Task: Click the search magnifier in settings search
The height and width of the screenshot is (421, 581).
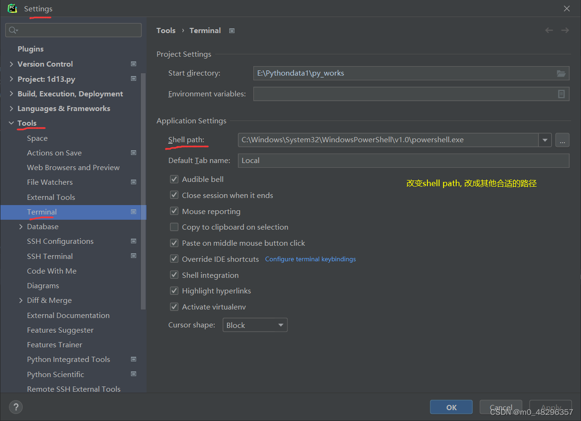Action: pos(13,30)
